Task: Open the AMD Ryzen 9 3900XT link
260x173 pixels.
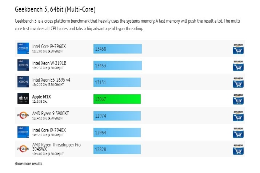Action: [51, 113]
